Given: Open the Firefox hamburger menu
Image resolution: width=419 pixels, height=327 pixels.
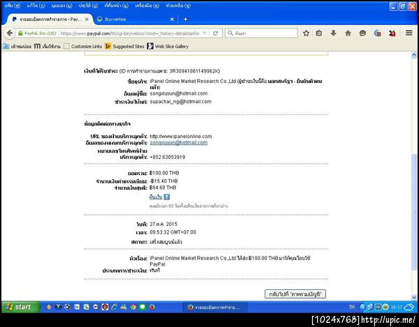Looking at the screenshot, I should click(x=409, y=33).
